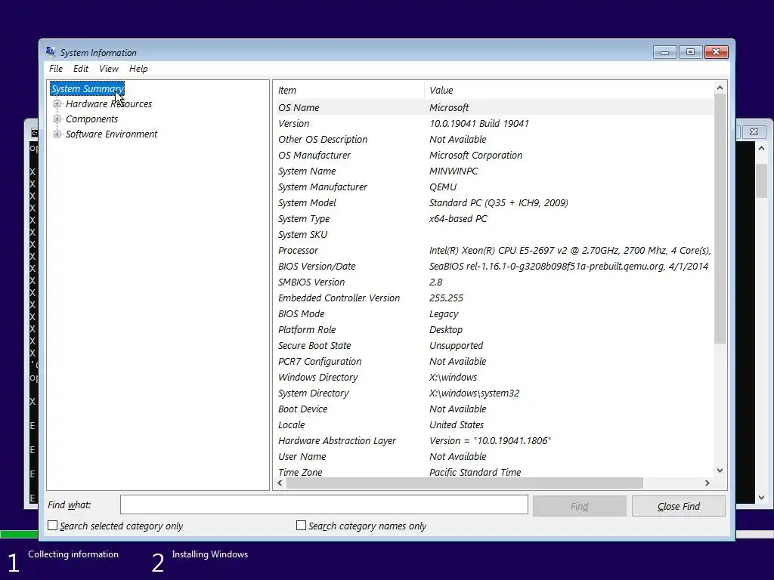774x580 pixels.
Task: Click Installing Windows setup step
Action: pyautogui.click(x=210, y=554)
